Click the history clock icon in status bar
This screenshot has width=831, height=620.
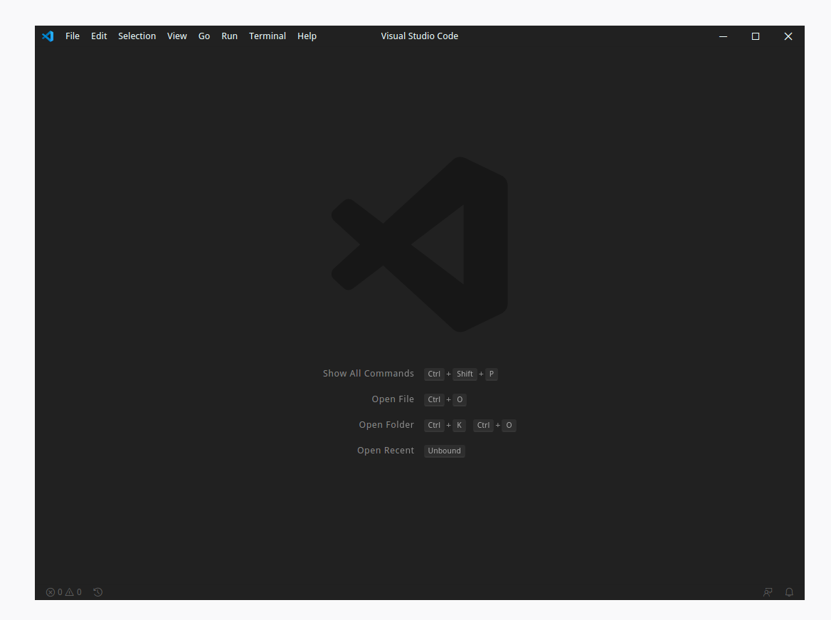(x=98, y=592)
